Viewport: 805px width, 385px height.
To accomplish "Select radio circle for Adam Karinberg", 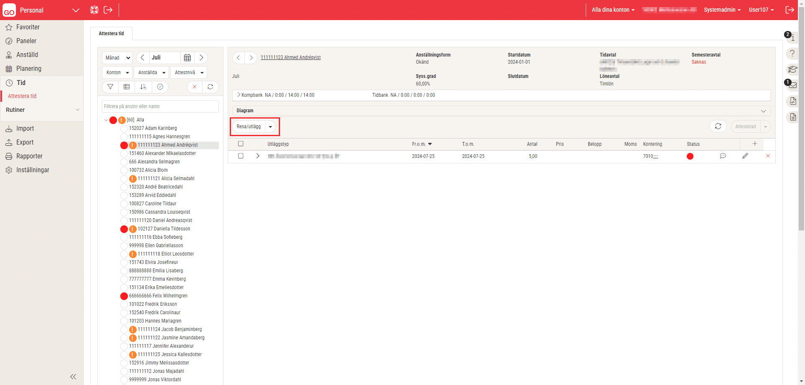I will click(124, 129).
